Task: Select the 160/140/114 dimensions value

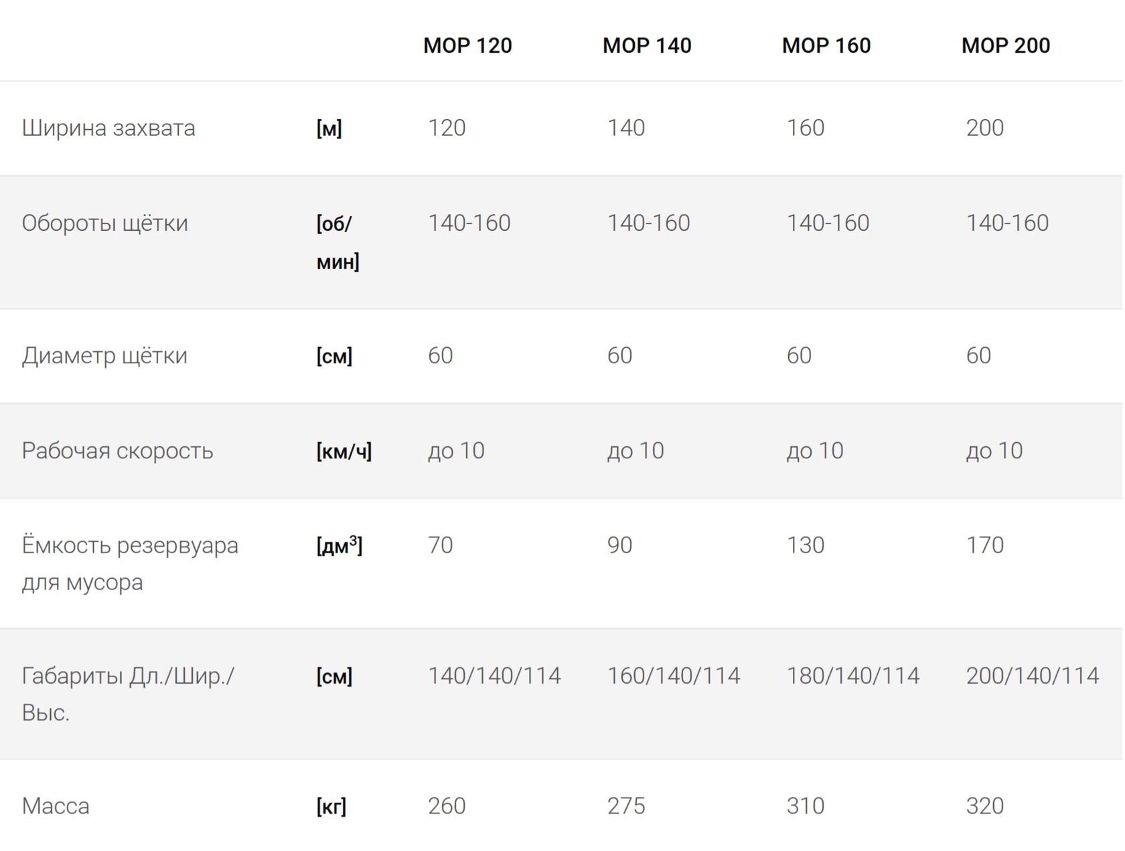Action: click(x=673, y=676)
